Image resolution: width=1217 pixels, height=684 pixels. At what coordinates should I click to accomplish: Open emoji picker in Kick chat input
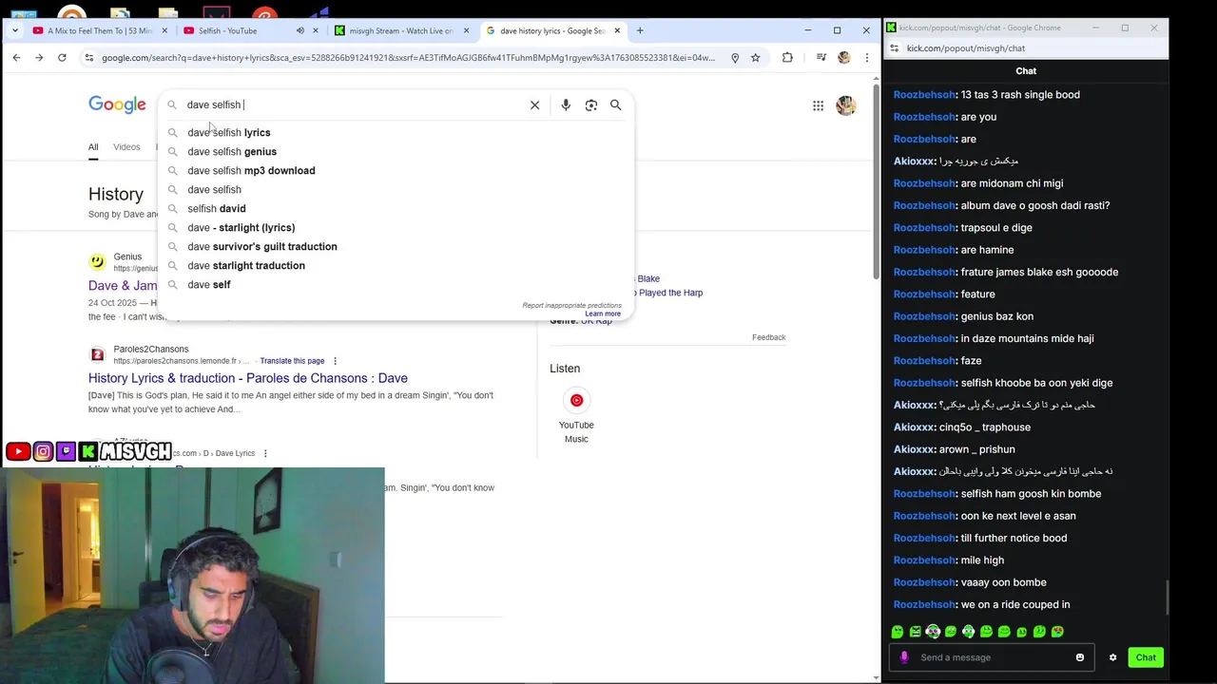pyautogui.click(x=1080, y=657)
